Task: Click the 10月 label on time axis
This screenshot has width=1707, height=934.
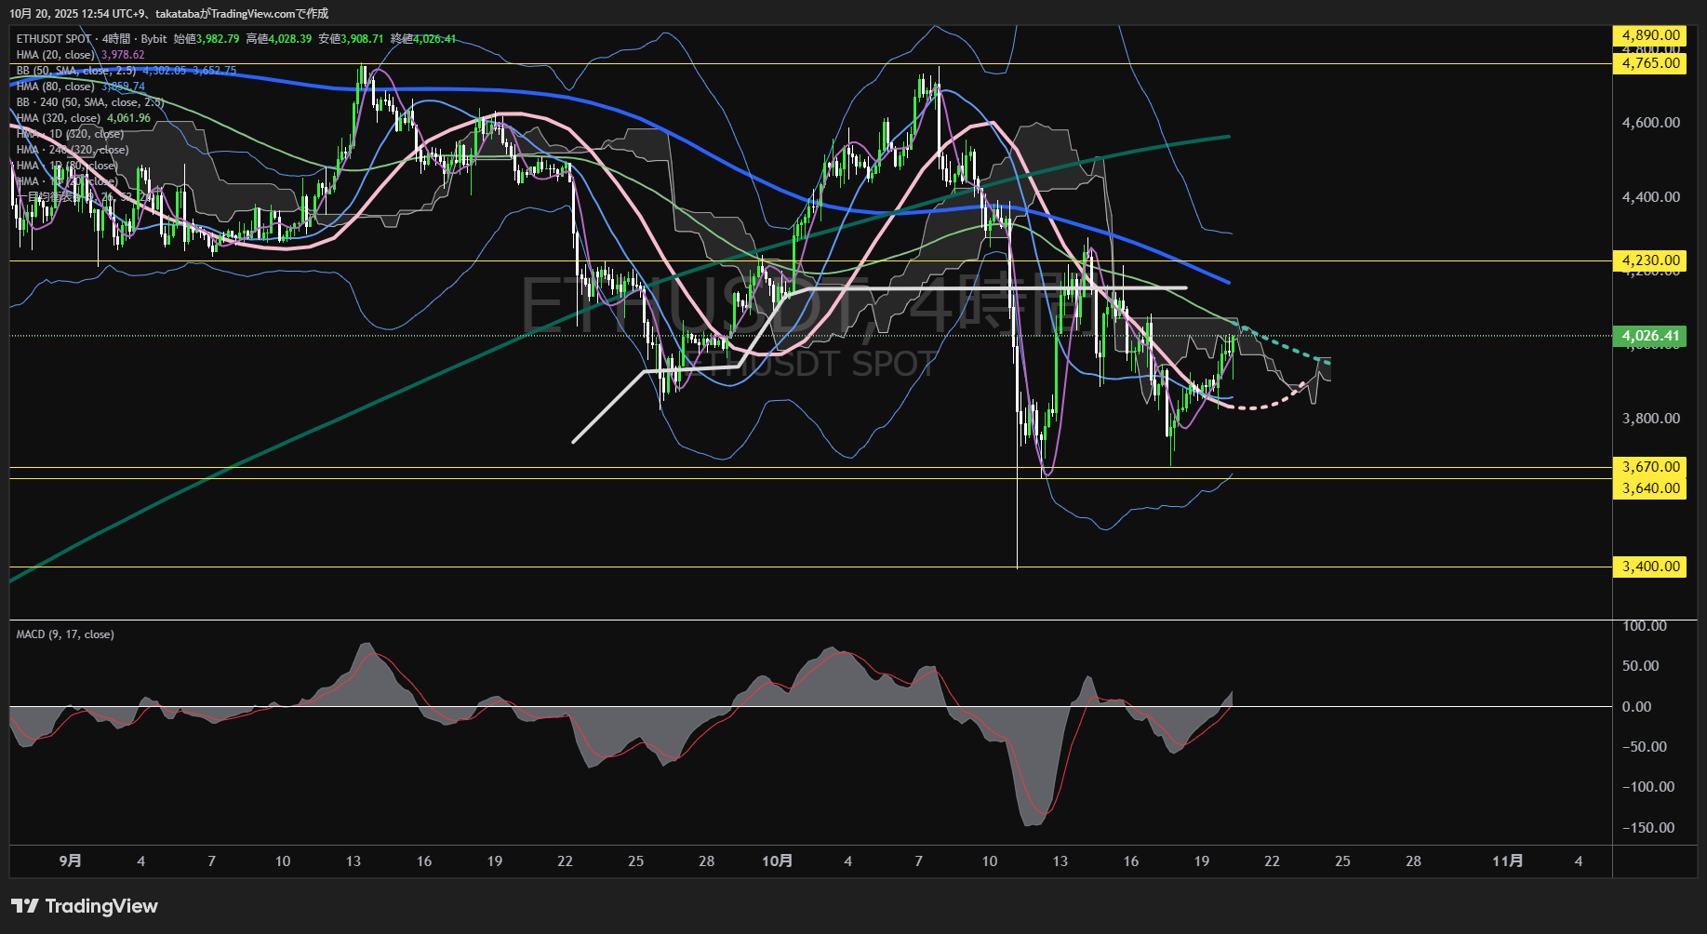Action: 777,861
